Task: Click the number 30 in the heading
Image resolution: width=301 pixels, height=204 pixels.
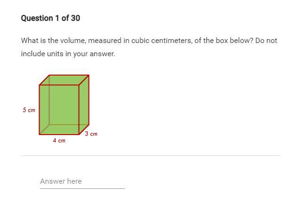Action: tap(75, 18)
